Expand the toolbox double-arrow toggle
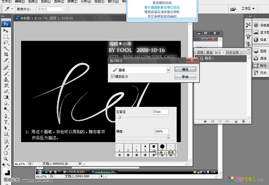269x185 pixels. (3, 16)
